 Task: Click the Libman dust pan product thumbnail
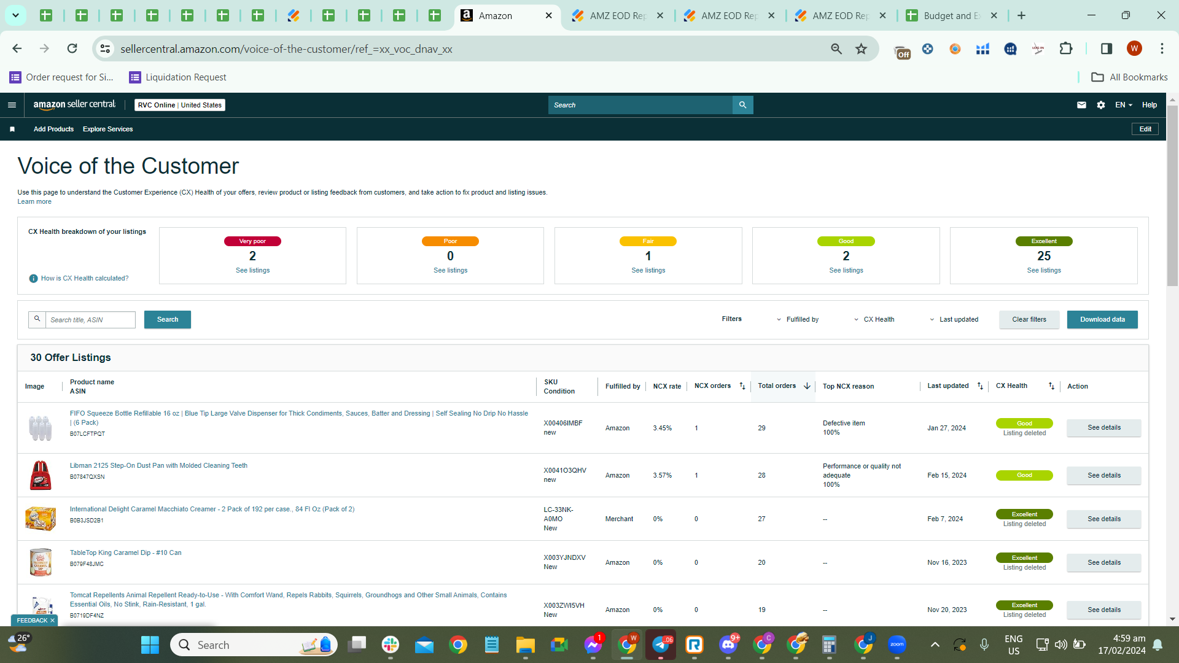(x=41, y=475)
